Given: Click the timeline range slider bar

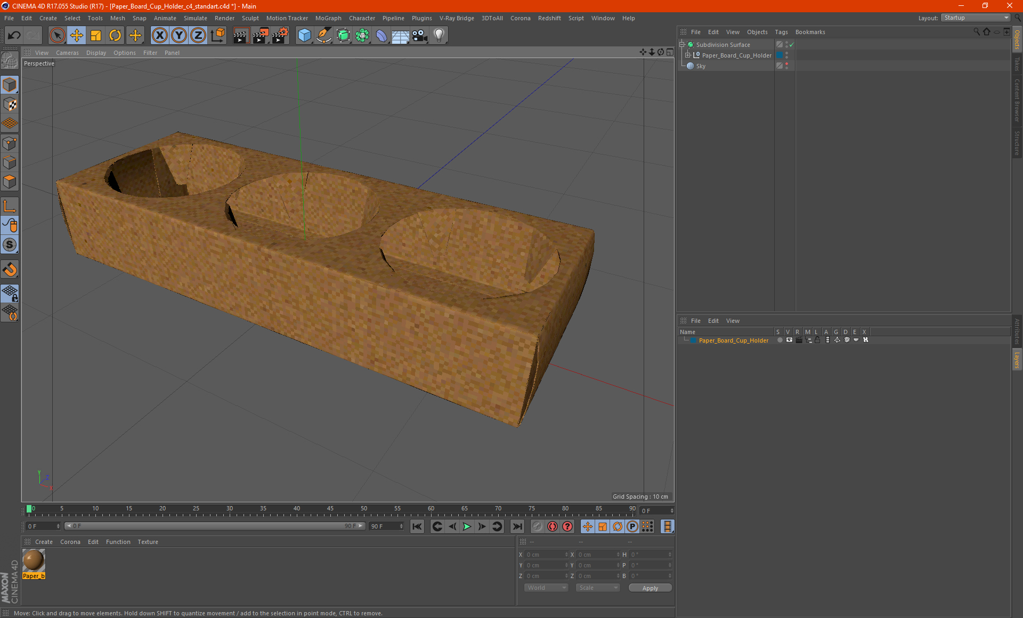Looking at the screenshot, I should pos(214,526).
